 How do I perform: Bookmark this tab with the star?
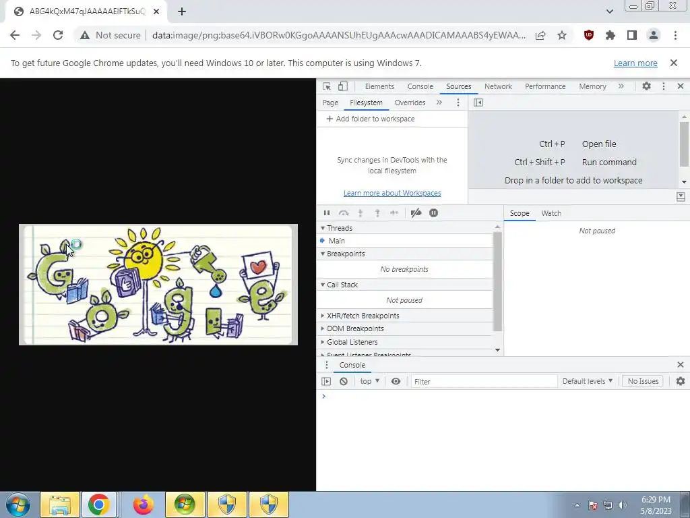[562, 35]
